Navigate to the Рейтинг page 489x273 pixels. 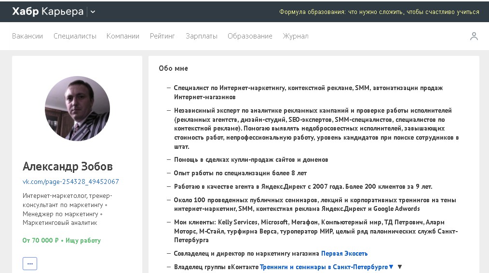[163, 36]
